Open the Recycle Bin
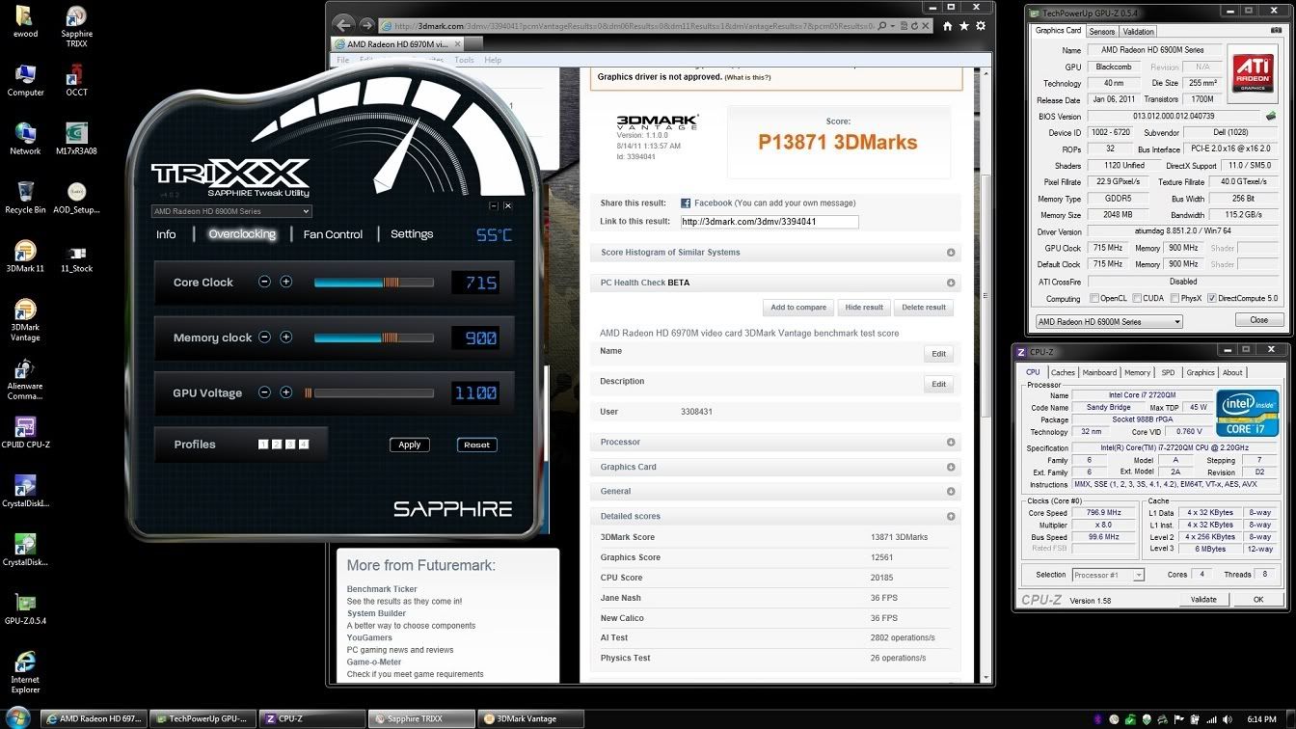The image size is (1296, 729). (25, 199)
